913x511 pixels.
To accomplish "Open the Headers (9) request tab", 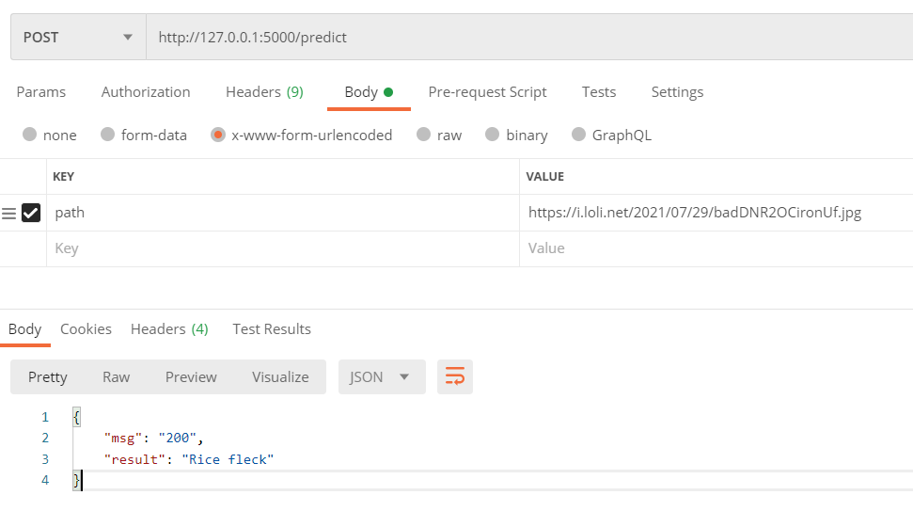I will click(264, 92).
